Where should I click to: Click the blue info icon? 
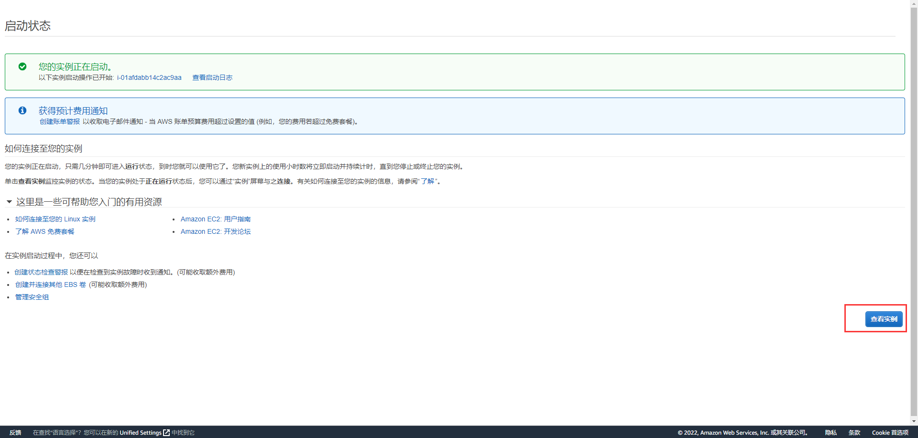point(22,110)
